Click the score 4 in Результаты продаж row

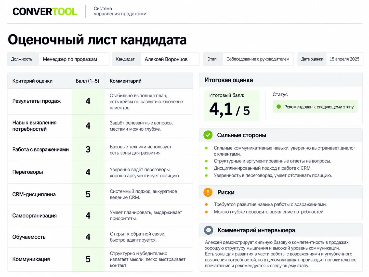click(x=88, y=101)
